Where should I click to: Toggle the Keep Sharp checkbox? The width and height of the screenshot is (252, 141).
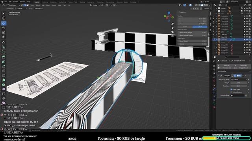(231, 89)
